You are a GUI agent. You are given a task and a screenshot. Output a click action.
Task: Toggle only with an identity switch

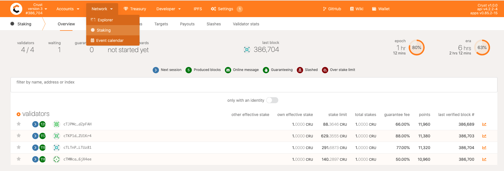point(272,100)
